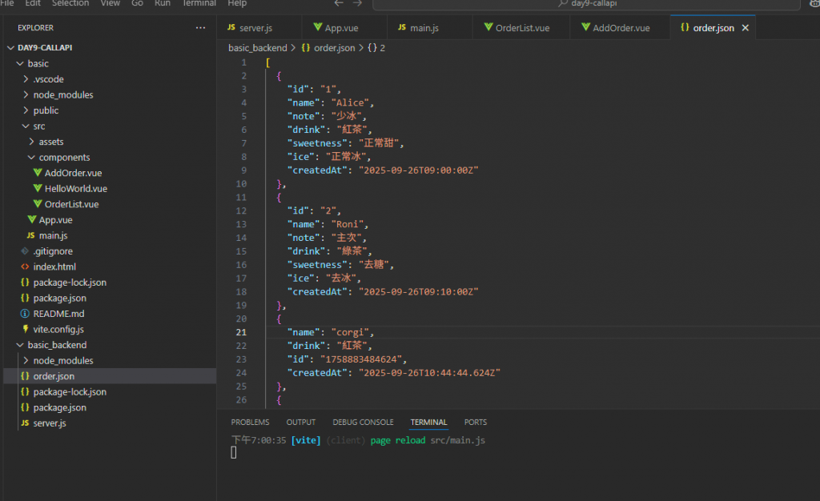This screenshot has height=501, width=820.
Task: Switch to the OrderList.vue tab
Action: coord(521,28)
